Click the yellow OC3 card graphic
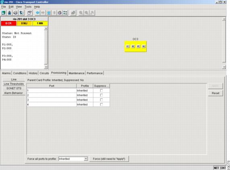The width and height of the screenshot is (230, 170). [135, 46]
